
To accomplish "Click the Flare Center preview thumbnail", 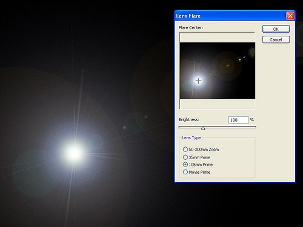I will [x=218, y=71].
